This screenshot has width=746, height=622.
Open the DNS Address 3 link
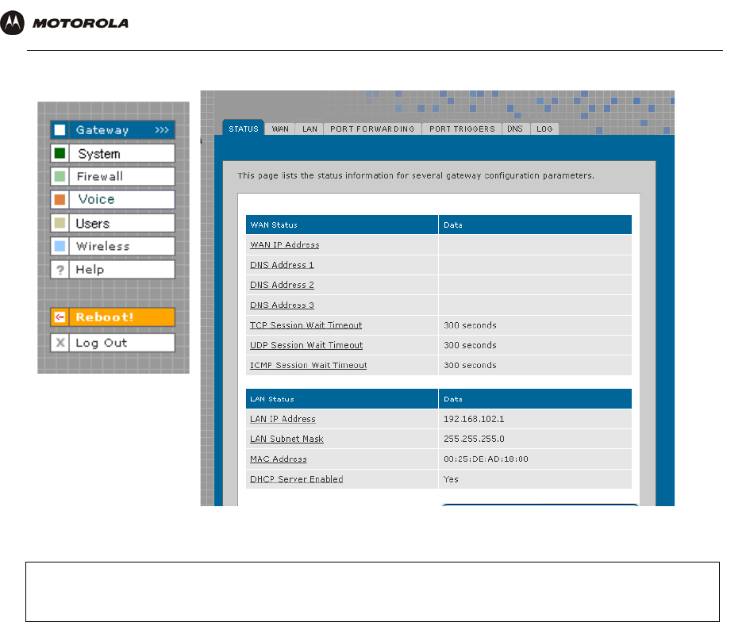coord(282,305)
